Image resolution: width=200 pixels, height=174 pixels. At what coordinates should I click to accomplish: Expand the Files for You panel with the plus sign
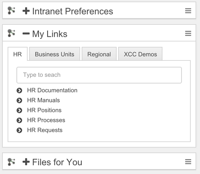tap(26, 162)
